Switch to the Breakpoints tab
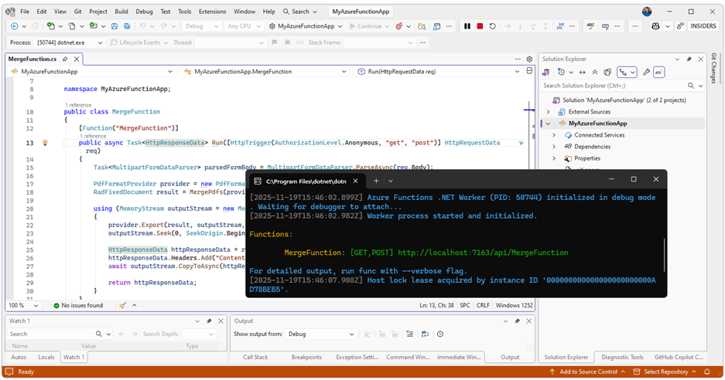Image resolution: width=725 pixels, height=380 pixels. point(306,358)
